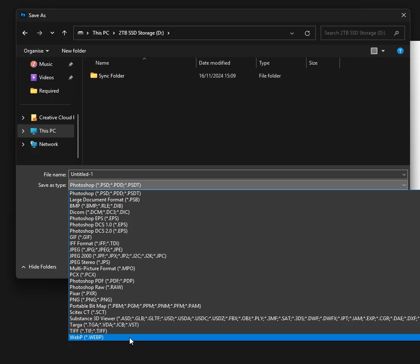
Task: Open the File name dropdown arrow
Action: click(404, 175)
